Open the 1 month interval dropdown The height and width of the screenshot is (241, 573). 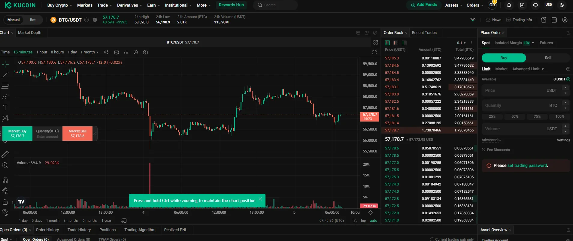point(89,52)
